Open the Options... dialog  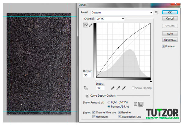[x=170, y=40]
